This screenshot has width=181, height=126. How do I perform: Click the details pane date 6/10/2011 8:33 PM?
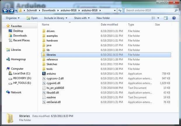62,116
